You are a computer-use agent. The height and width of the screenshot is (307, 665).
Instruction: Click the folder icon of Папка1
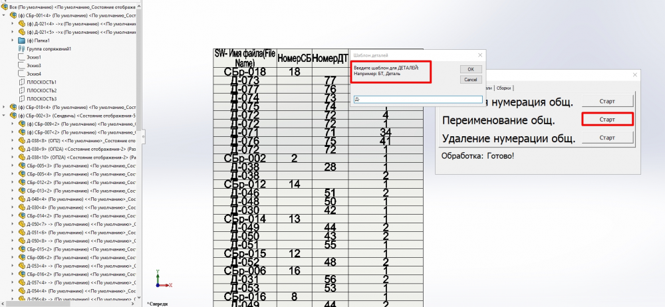pos(22,41)
